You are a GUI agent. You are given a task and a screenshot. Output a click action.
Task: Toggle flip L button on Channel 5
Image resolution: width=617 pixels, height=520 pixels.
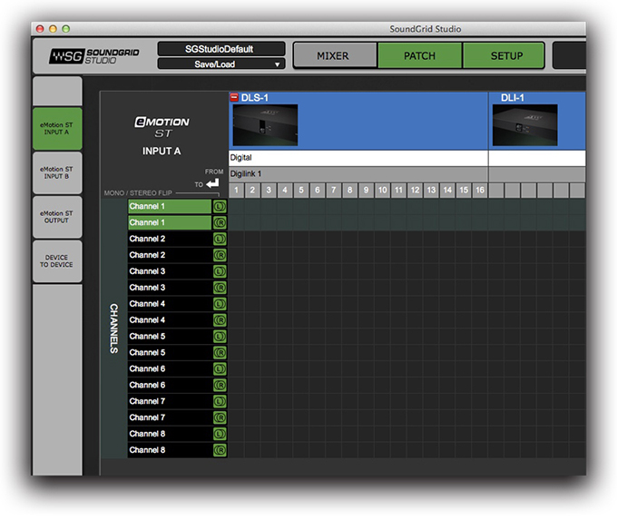coord(220,336)
